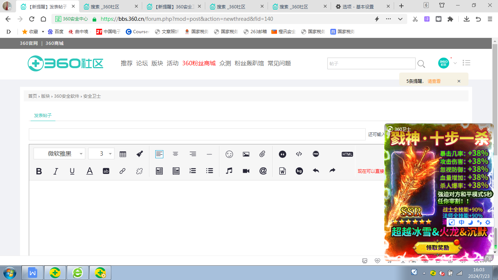Insert a quote block
This screenshot has height=280, width=498.
tap(283, 154)
